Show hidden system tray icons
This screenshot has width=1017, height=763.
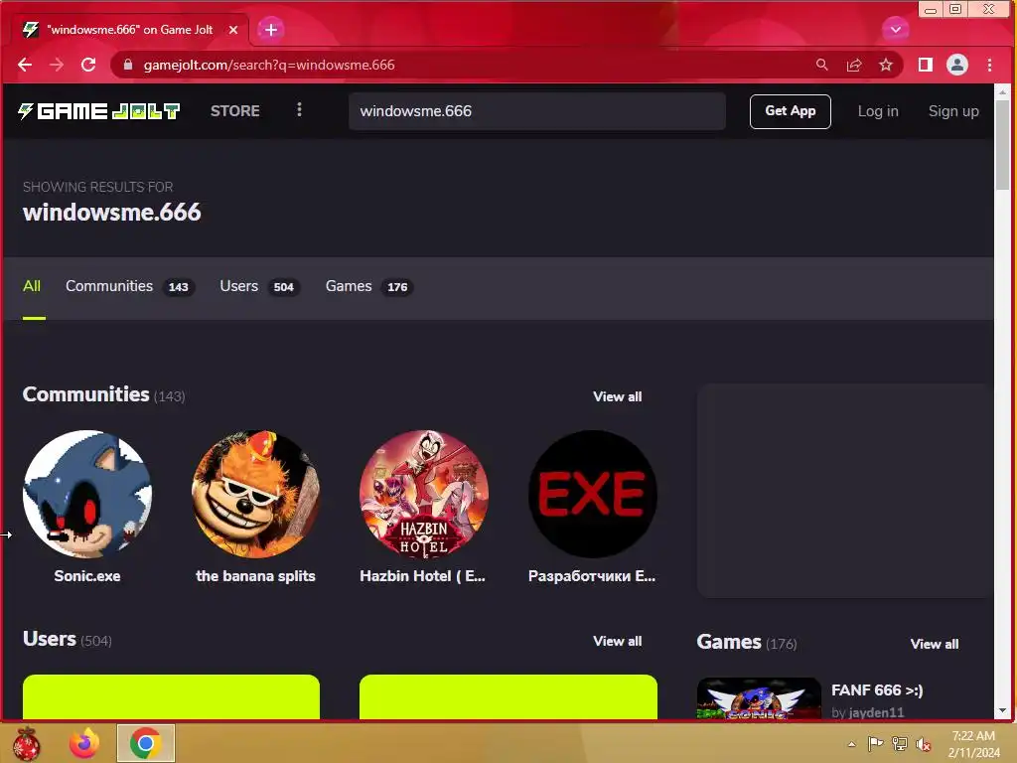tap(851, 744)
